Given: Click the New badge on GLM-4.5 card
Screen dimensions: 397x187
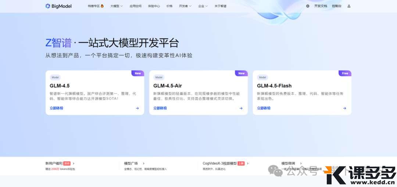Looking at the screenshot, I should click(138, 73).
